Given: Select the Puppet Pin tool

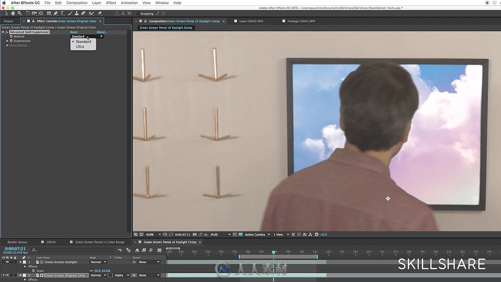Looking at the screenshot, I should pyautogui.click(x=99, y=13).
